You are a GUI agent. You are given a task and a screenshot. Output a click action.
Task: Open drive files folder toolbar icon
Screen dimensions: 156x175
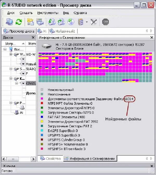click(30, 22)
